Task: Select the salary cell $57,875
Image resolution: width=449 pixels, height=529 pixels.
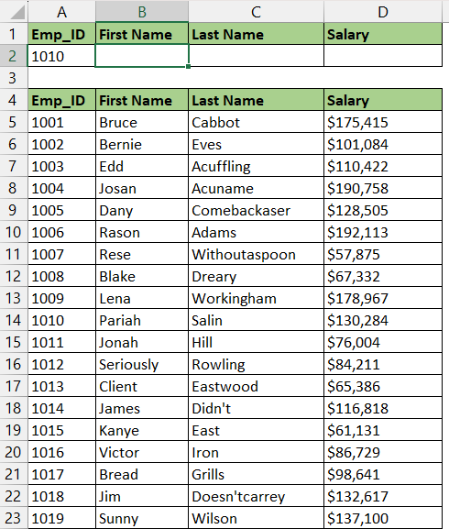Action: click(x=383, y=254)
